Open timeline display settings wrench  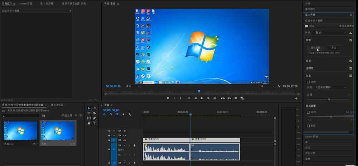[130, 114]
